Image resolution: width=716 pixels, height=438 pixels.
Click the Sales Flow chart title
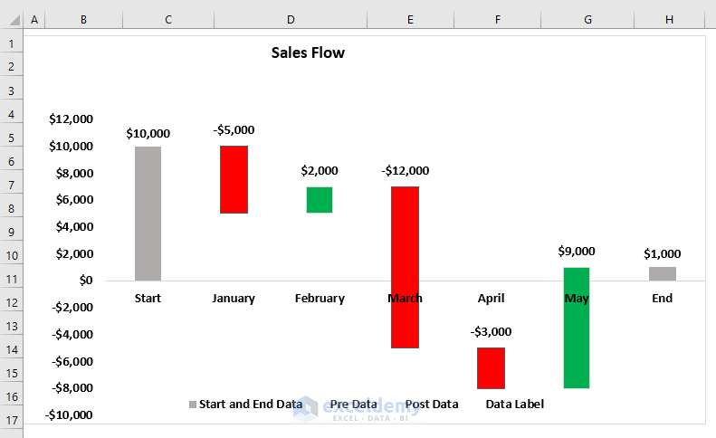308,52
